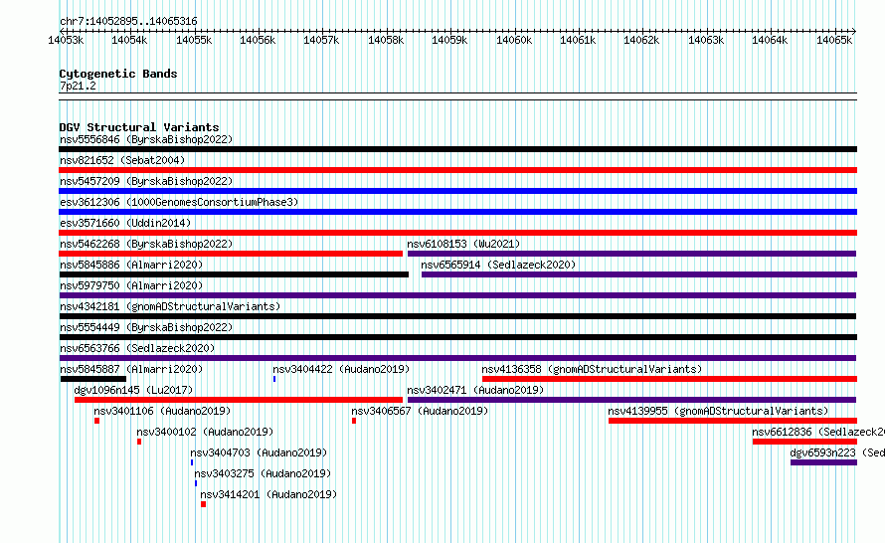Click the tiny blue marker under nsv3404703
885x543 pixels.
coord(192,462)
